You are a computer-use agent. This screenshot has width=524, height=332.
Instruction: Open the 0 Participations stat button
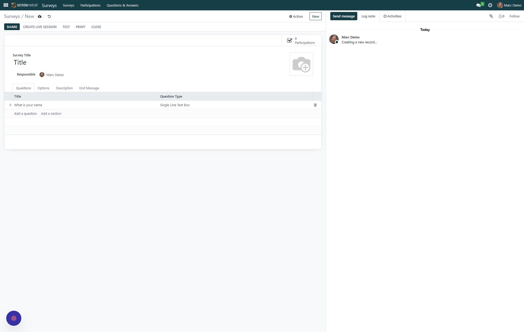point(301,40)
